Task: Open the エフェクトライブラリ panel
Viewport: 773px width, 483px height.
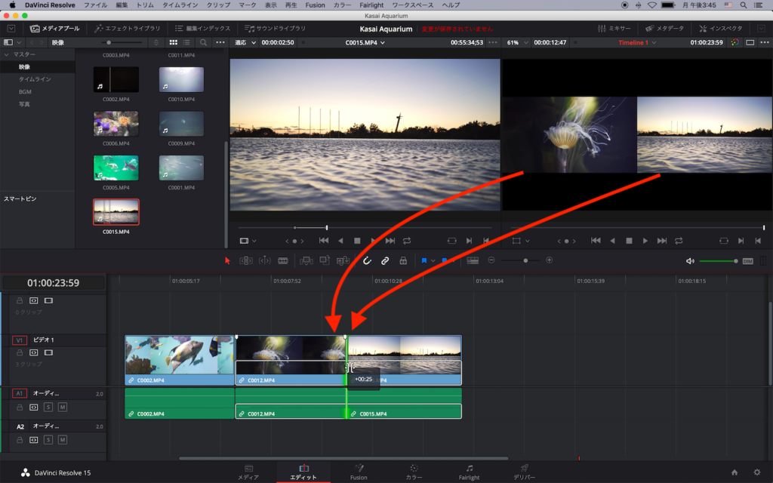Action: click(127, 29)
